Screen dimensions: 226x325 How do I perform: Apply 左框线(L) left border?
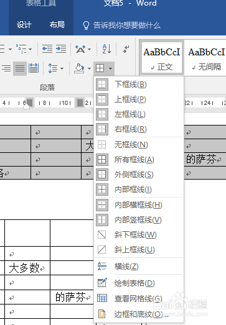point(139,114)
